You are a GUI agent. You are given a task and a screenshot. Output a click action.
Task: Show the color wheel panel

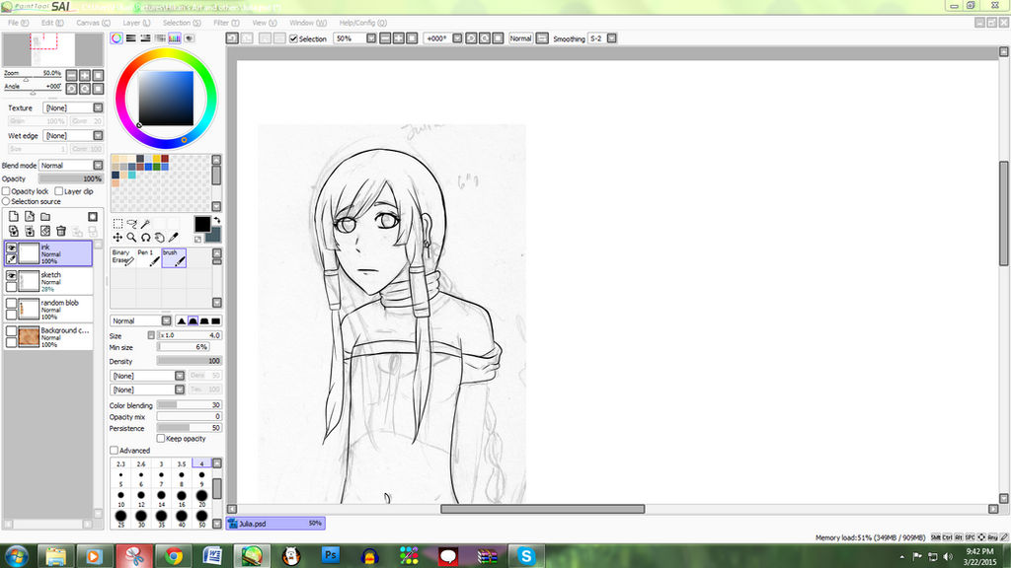click(117, 38)
